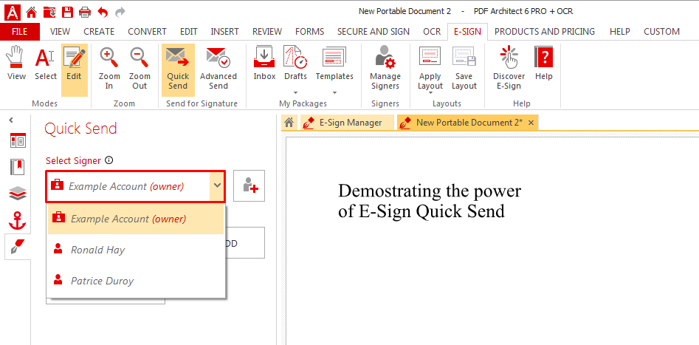Choose Ronald Hay as signer
The width and height of the screenshot is (699, 345).
pos(136,250)
